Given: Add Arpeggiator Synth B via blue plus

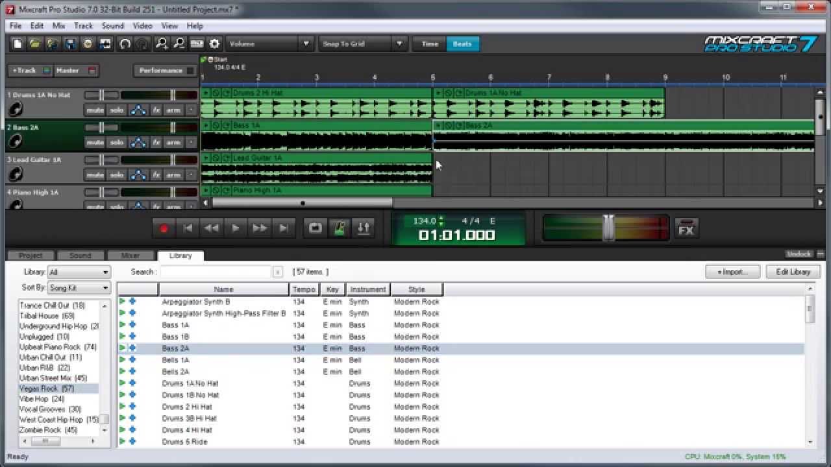Looking at the screenshot, I should [132, 302].
